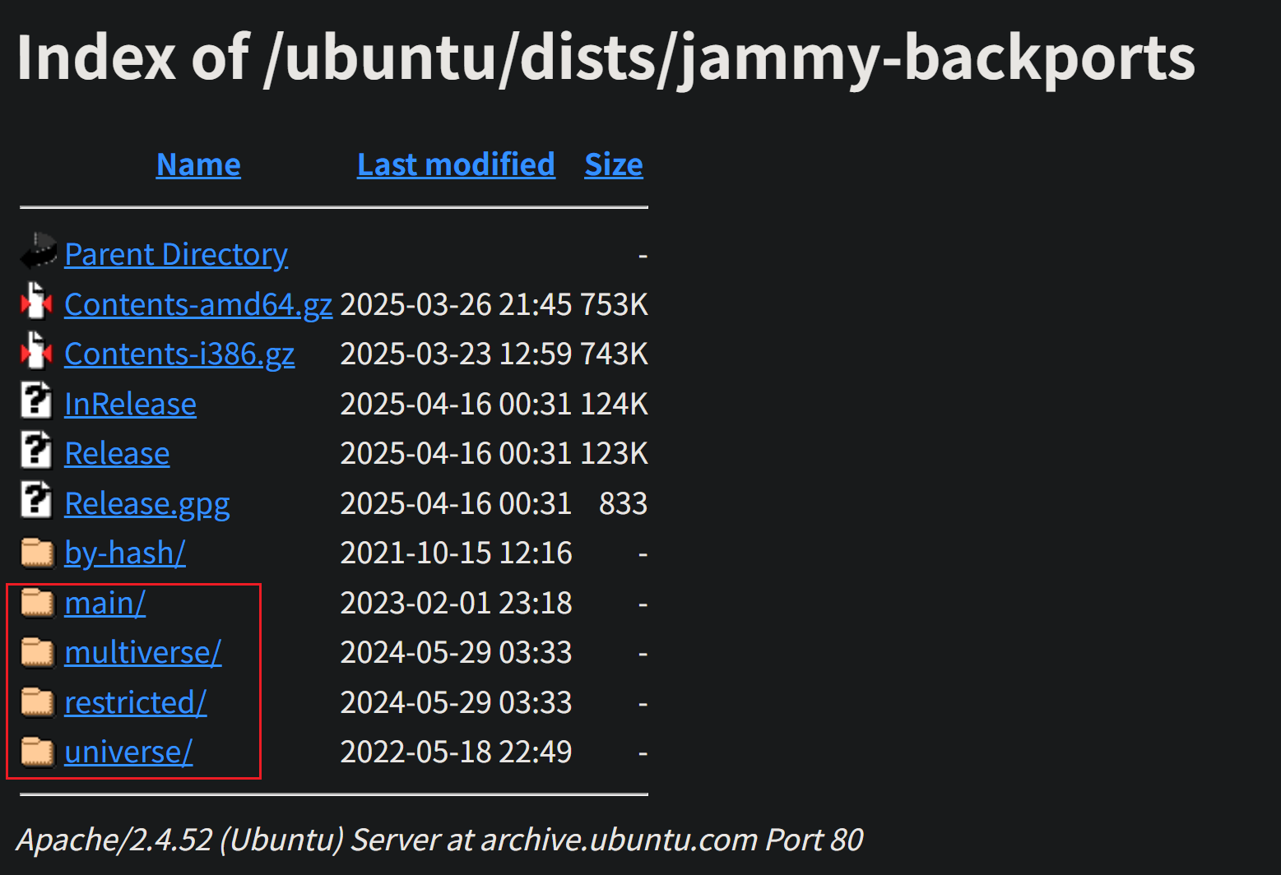Screen dimensions: 1281x875
Task: Click the compressed file icon for Contents-i386.gz
Action: [36, 351]
